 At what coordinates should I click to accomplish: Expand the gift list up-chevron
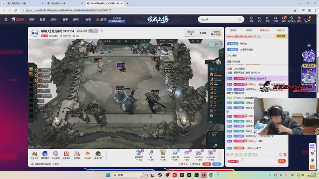coord(220,155)
